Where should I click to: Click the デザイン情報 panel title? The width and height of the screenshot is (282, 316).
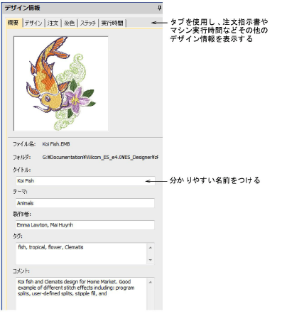[x=23, y=8]
